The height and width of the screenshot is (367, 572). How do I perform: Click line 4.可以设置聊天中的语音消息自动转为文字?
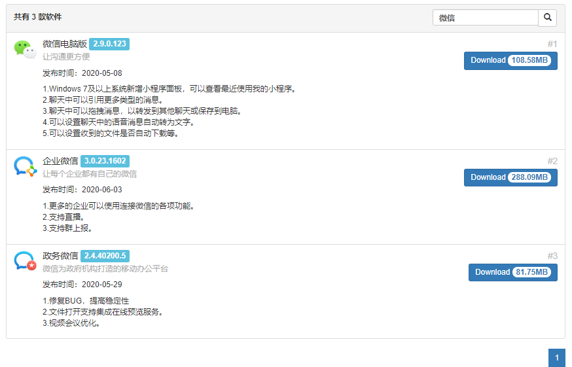click(x=118, y=122)
